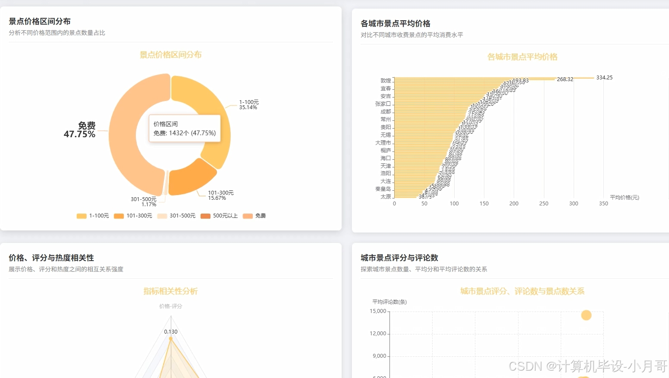The image size is (669, 378).
Task: Click the 价格-评分 radar axis label
Action: pyautogui.click(x=171, y=306)
